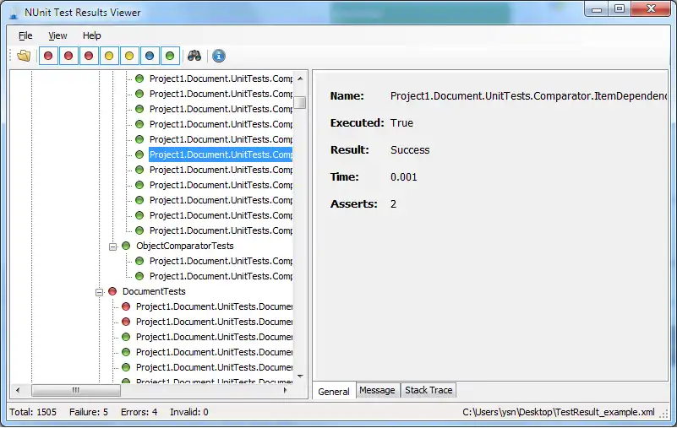
Task: Switch to the Stack Trace tab
Action: 429,390
